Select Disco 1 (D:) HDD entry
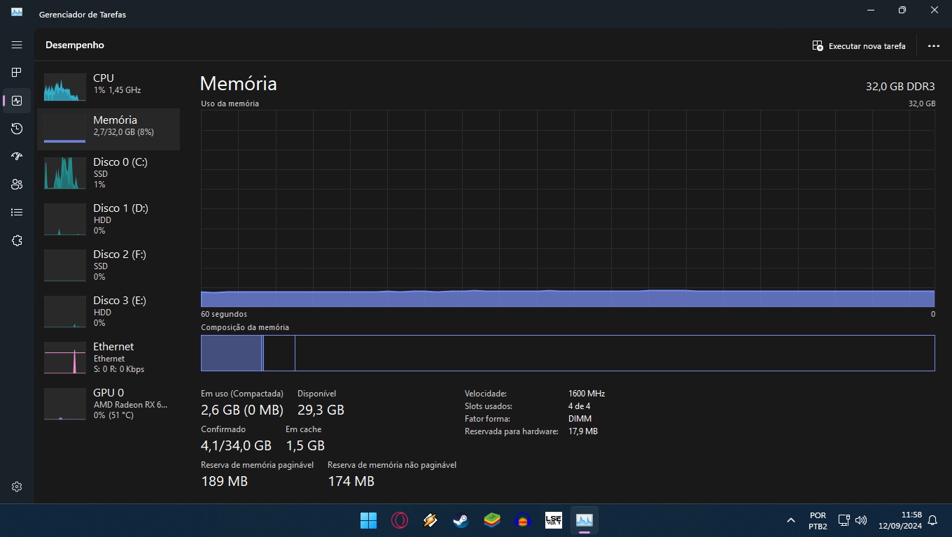The width and height of the screenshot is (952, 537). tap(108, 219)
